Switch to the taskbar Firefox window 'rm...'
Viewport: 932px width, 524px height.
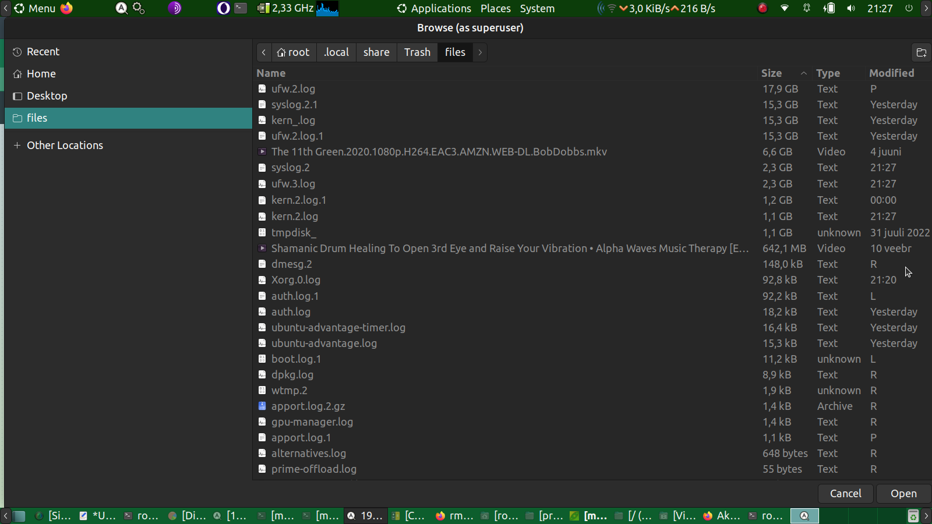454,516
